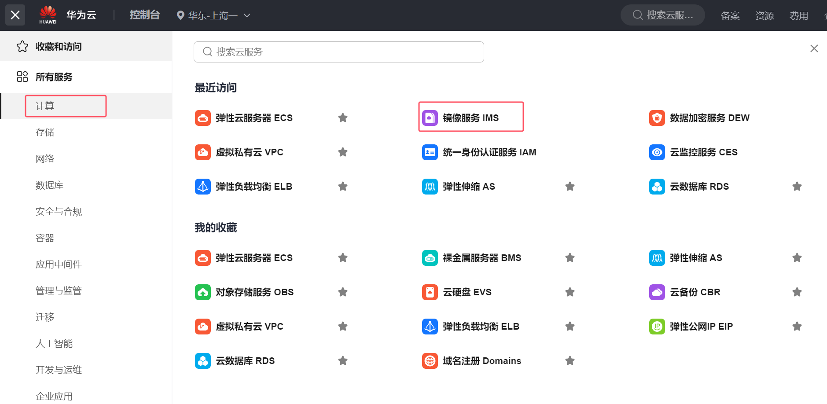Close the menu with top-left X button
The width and height of the screenshot is (827, 404).
(15, 15)
